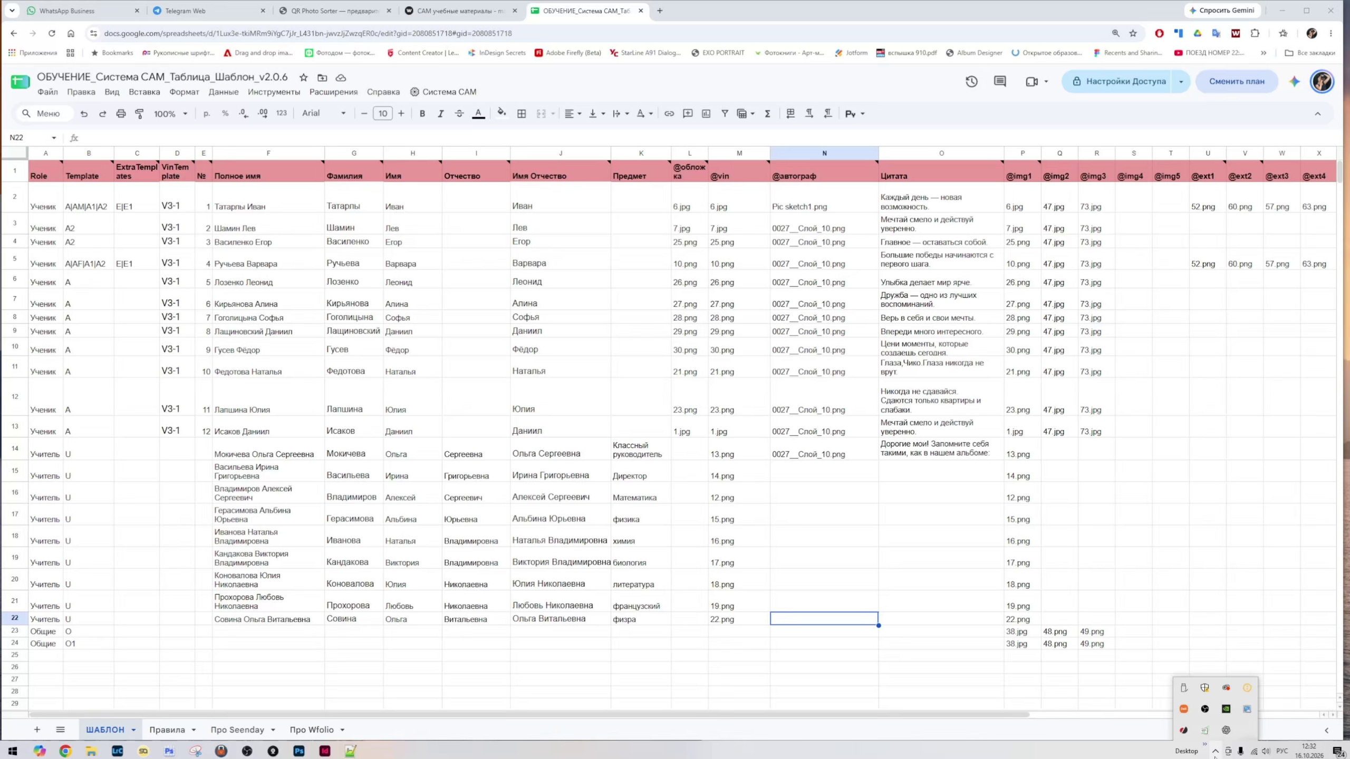
Task: Activate the Paint format tool
Action: 139,113
